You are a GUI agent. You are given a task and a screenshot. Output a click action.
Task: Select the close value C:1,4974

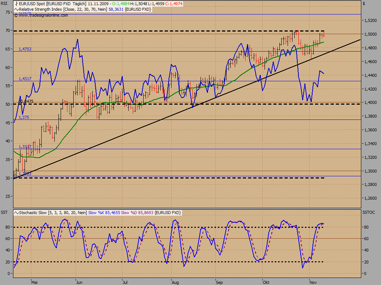pos(174,4)
